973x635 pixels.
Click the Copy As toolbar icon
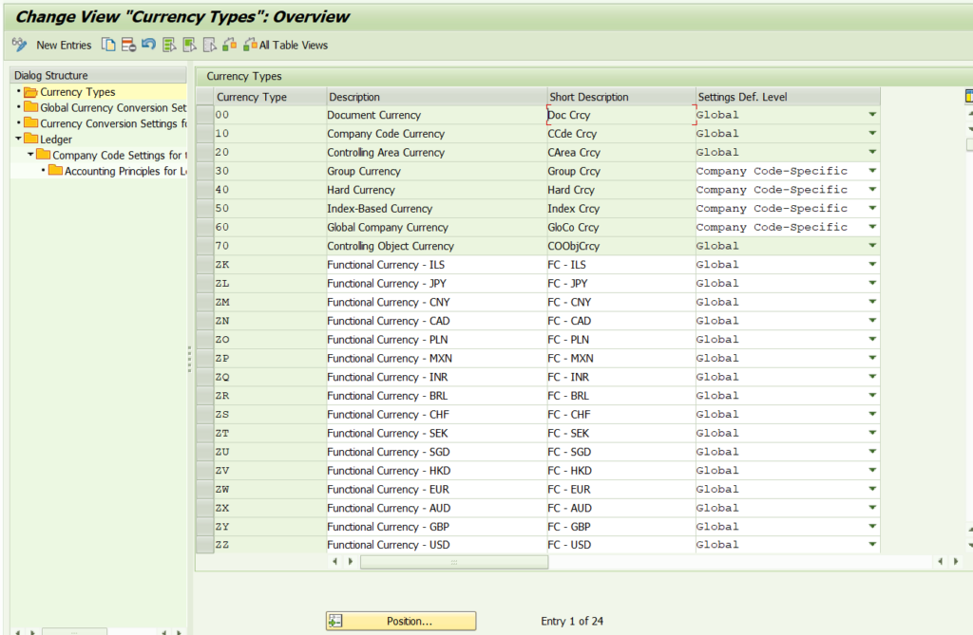(106, 45)
